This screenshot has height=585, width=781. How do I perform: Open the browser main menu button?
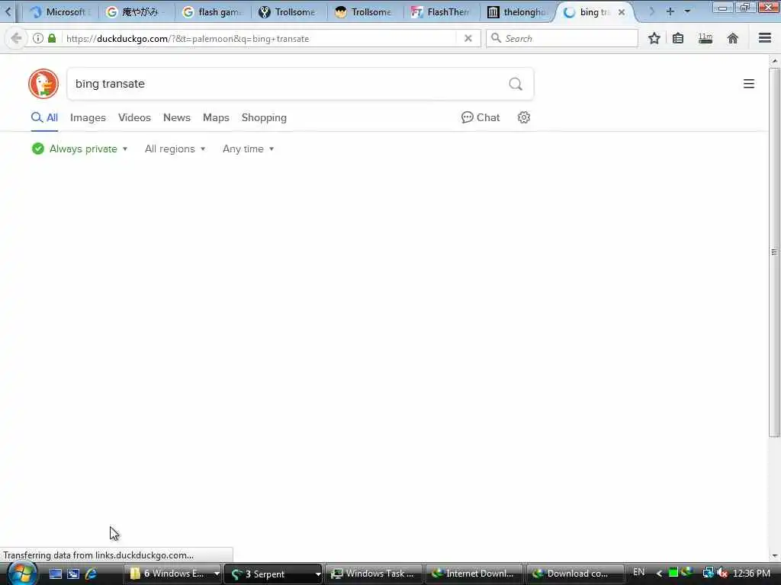tap(765, 38)
